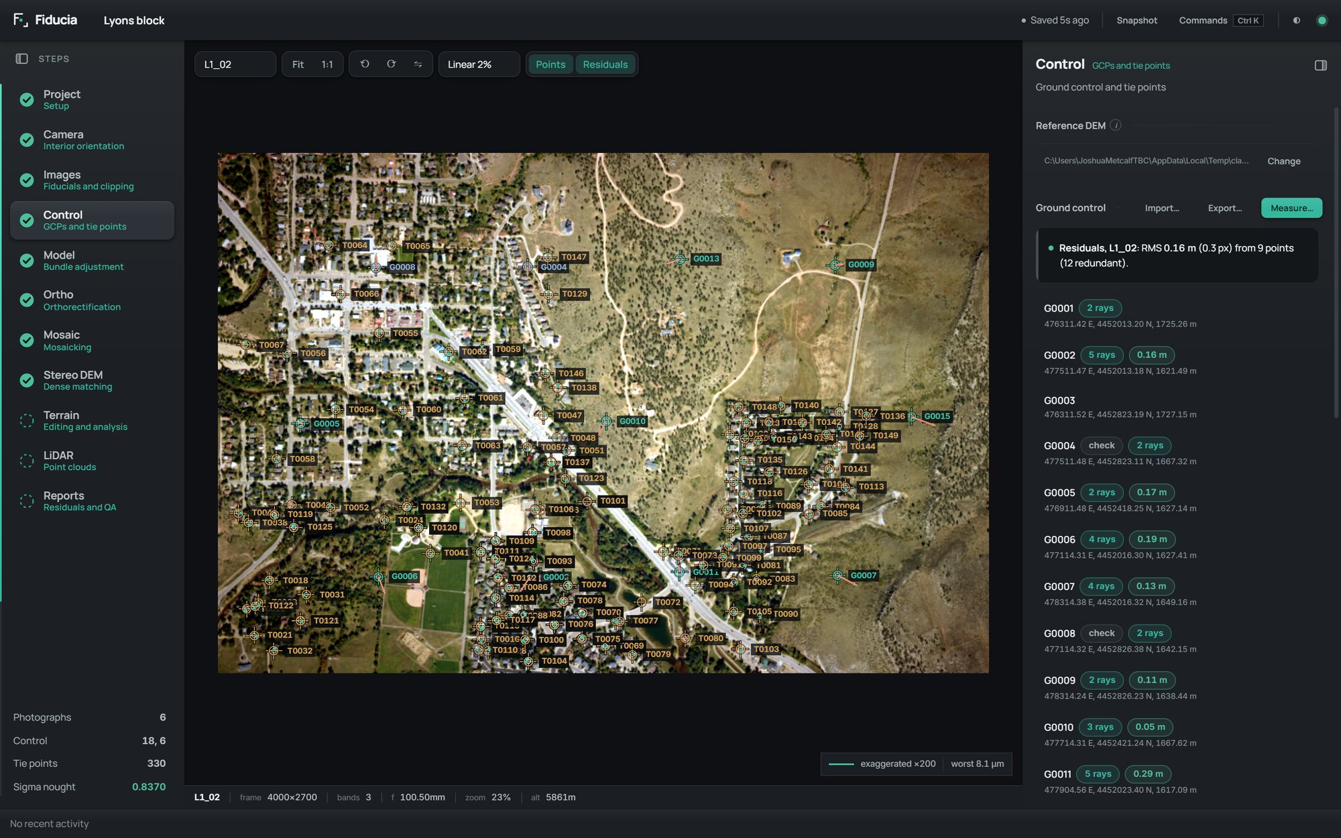Collapse the Steps sidebar panel icon
The width and height of the screenshot is (1341, 838).
21,59
